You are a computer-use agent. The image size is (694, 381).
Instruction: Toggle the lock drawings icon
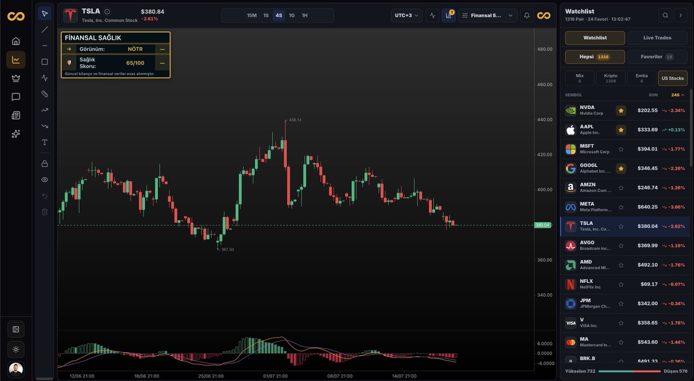click(45, 164)
